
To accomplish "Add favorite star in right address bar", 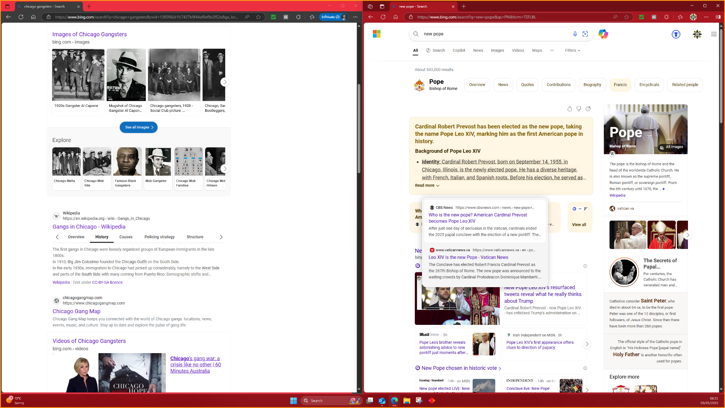I will point(626,17).
